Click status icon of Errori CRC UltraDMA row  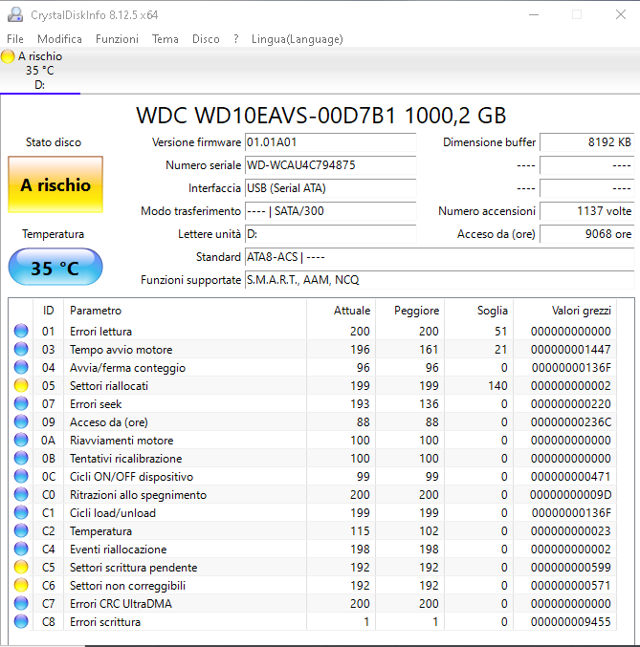[21, 603]
